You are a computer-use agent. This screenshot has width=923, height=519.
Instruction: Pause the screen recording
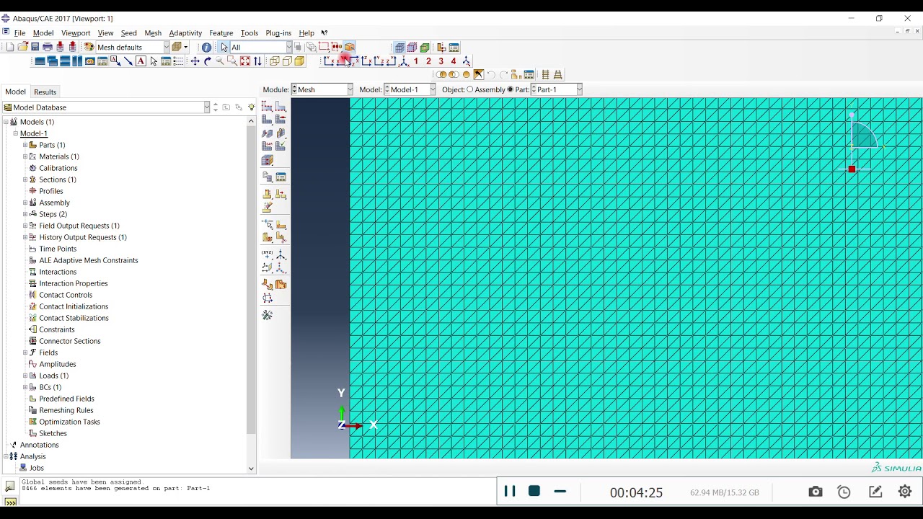pos(510,491)
